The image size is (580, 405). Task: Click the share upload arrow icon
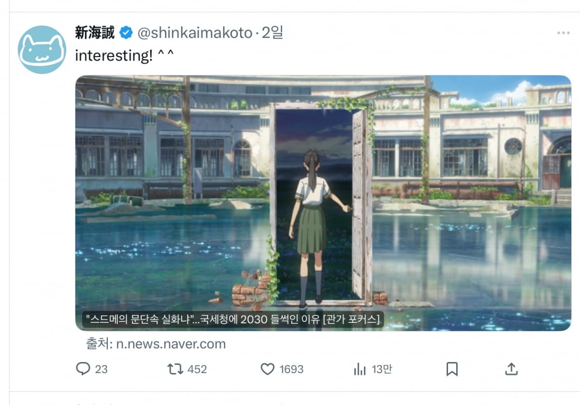tap(511, 369)
